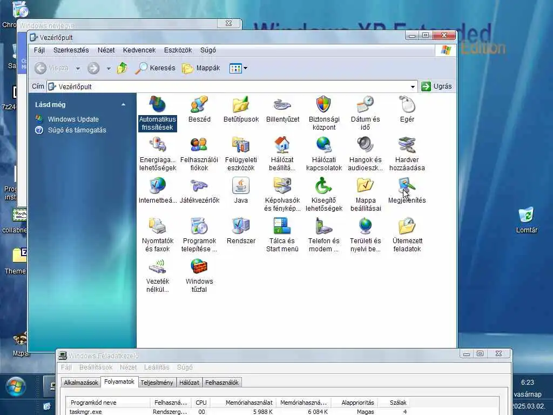Collapse the Lásd még side panel
Screen dimensions: 553x415
123,104
